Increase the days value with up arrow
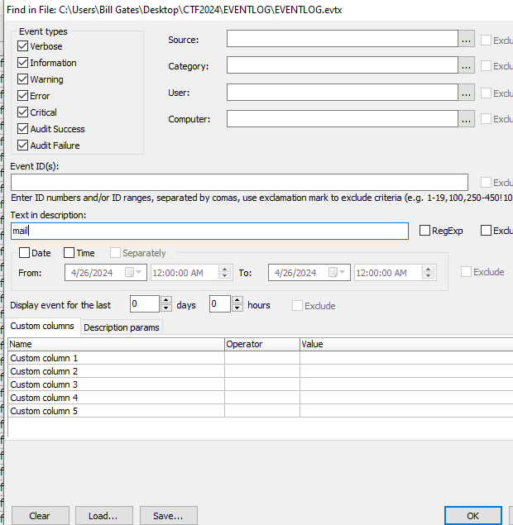The image size is (513, 525). (166, 300)
